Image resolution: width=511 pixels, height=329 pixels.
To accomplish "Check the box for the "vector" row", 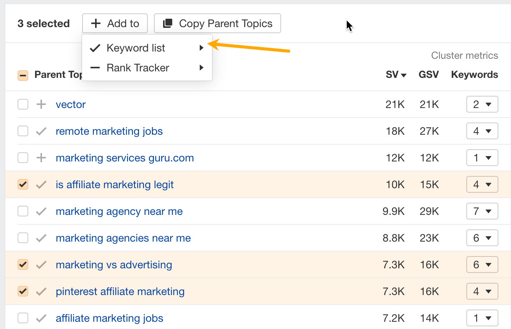I will (x=23, y=104).
